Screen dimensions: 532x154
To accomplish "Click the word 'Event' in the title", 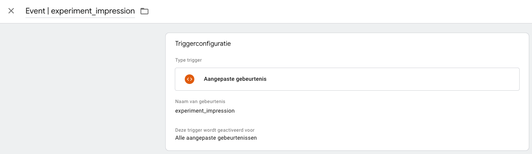I will point(35,11).
